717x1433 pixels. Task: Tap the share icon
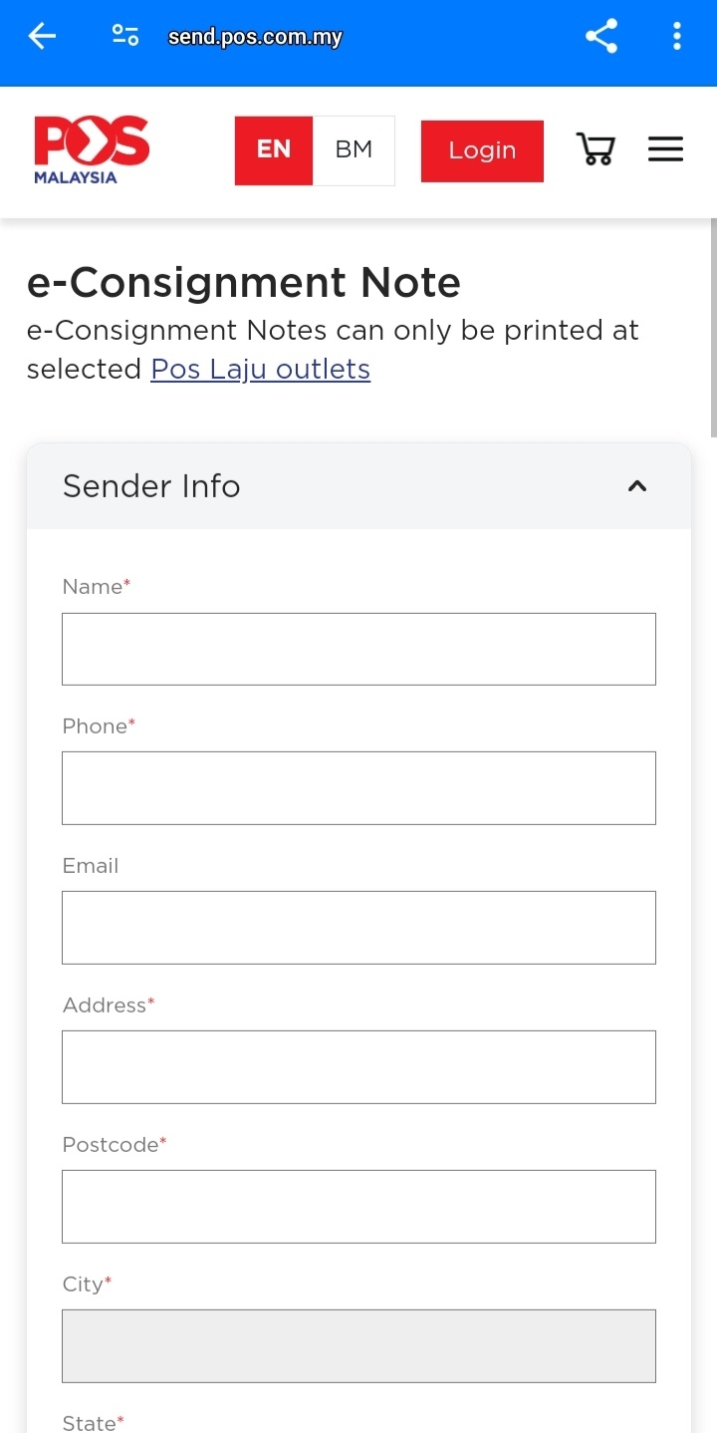[x=601, y=37]
